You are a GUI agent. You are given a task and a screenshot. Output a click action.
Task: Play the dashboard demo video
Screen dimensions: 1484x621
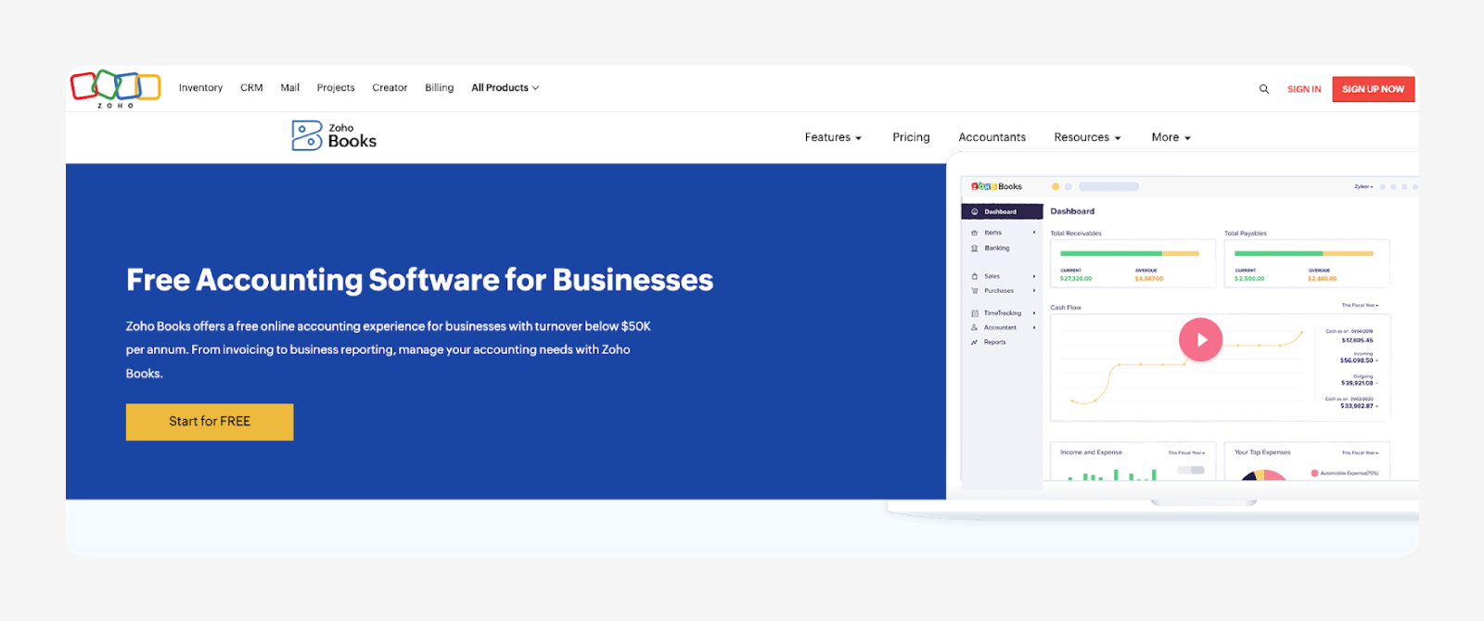point(1200,340)
